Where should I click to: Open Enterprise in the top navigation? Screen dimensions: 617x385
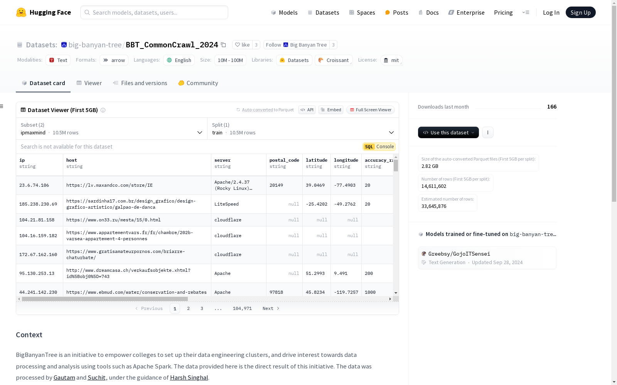[466, 12]
